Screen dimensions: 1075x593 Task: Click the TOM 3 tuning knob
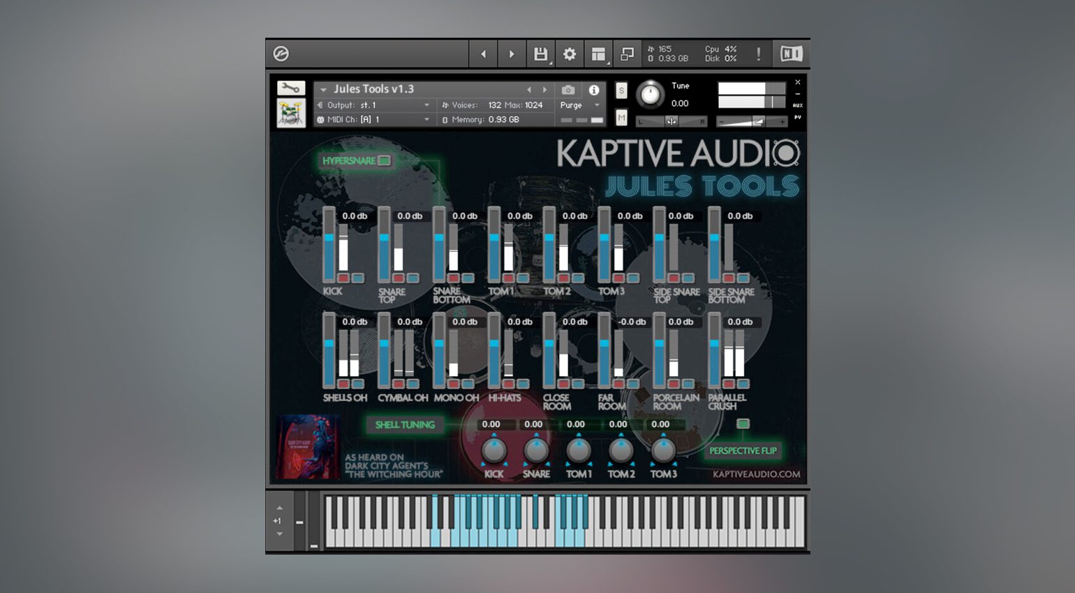tap(663, 451)
